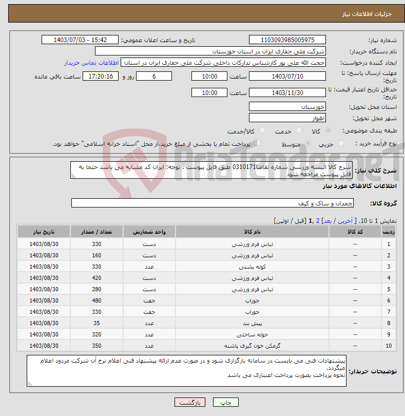Screen dimensions: 405x416
Task: Click the تعداد / مقدار column header
Action: (x=97, y=232)
